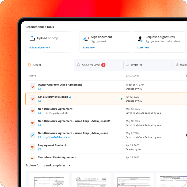Click the May 13, 2026 date
The height and width of the screenshot is (187, 187).
pyautogui.click(x=133, y=109)
